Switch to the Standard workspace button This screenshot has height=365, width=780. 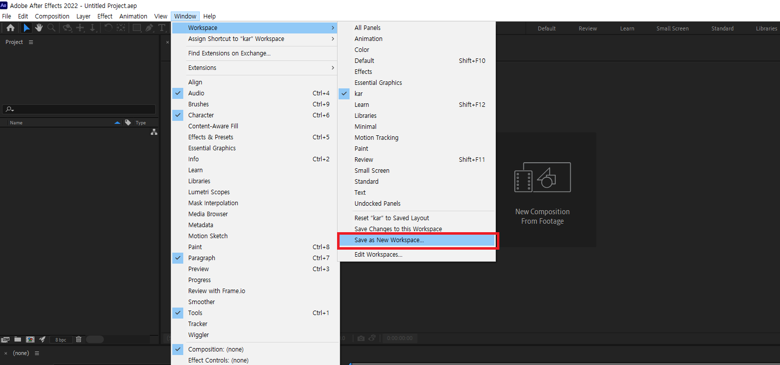click(723, 28)
